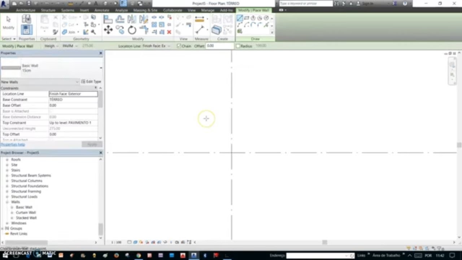Click the Align tool in Modify panel

108,19
